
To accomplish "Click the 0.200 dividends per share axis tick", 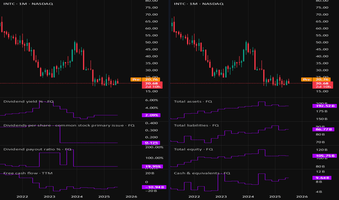I will coord(151,137).
